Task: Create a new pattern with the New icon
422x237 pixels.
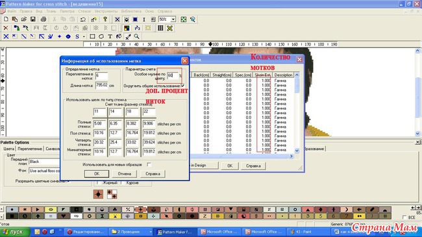Action: point(6,19)
